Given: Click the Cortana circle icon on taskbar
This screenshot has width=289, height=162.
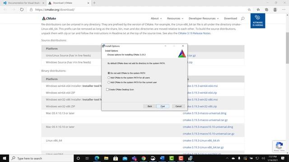Looking at the screenshot, I should pyautogui.click(x=78, y=158).
